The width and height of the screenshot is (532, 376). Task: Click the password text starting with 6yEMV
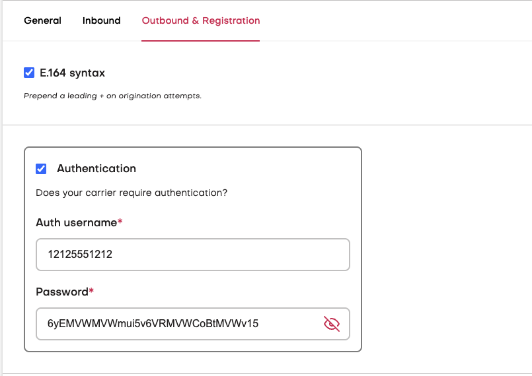(153, 323)
